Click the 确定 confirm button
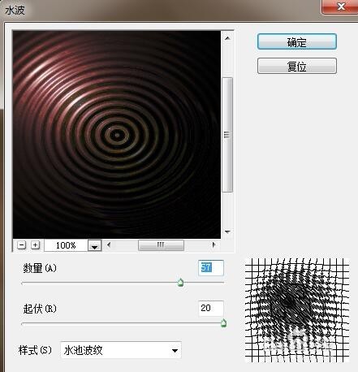 tap(297, 41)
